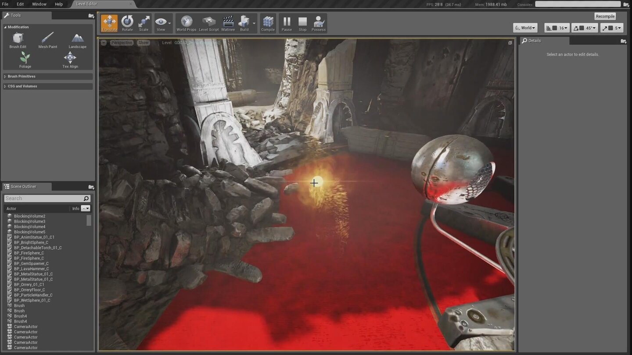Select the Scale tool
The height and width of the screenshot is (355, 632).
144,23
